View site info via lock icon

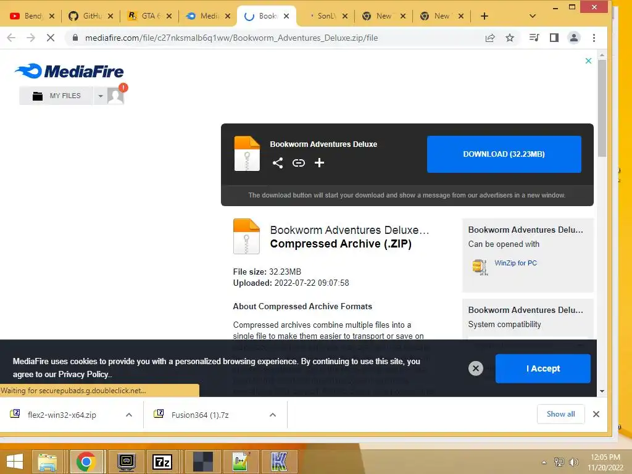[75, 38]
